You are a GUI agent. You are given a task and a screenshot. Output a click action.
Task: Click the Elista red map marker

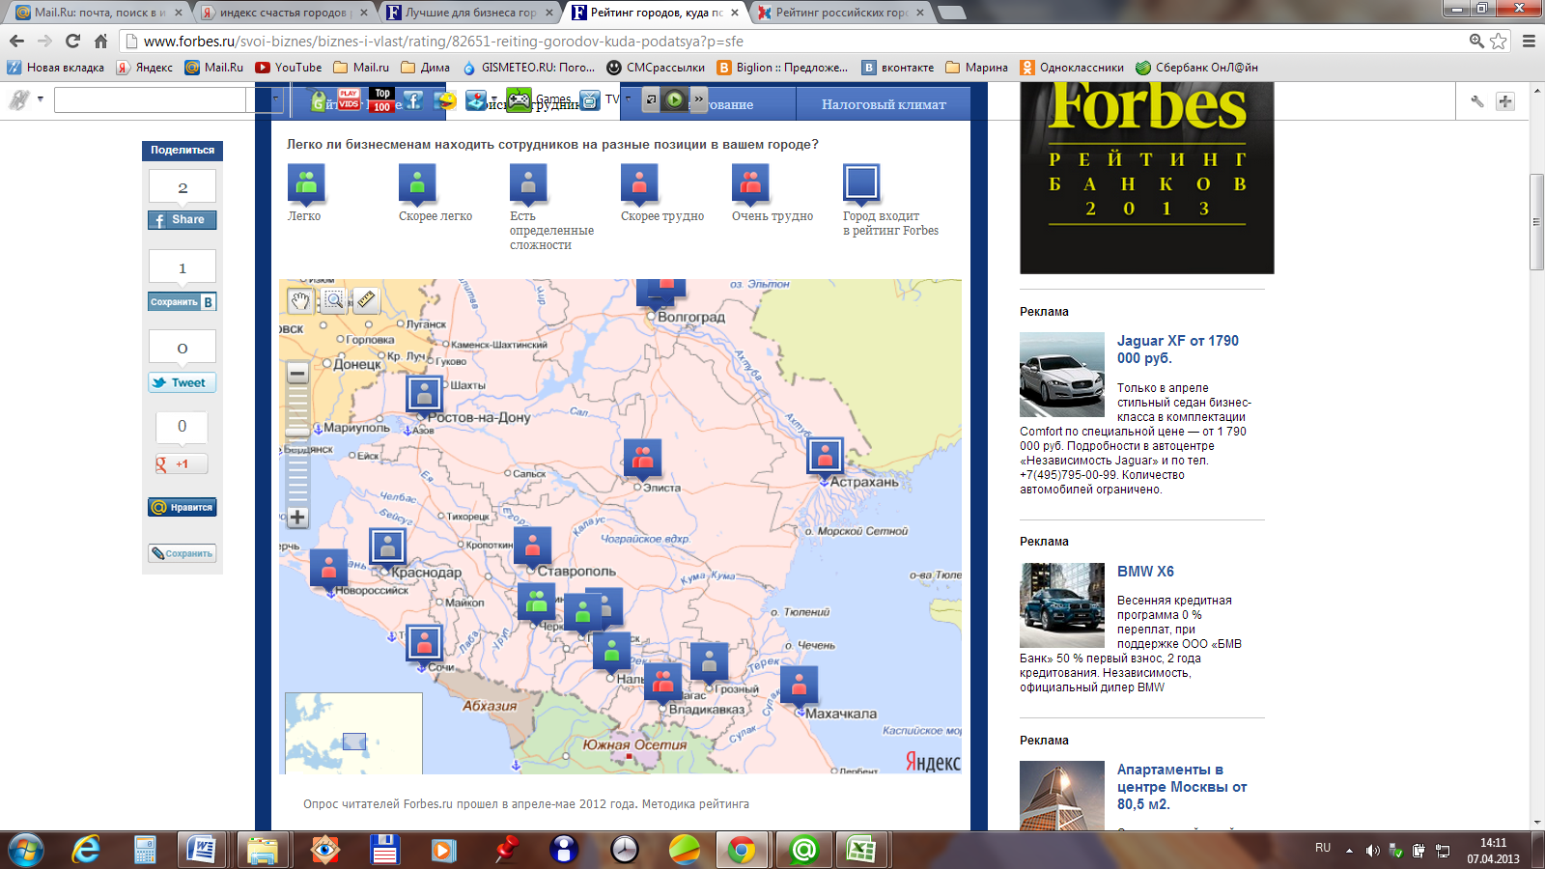pyautogui.click(x=642, y=459)
